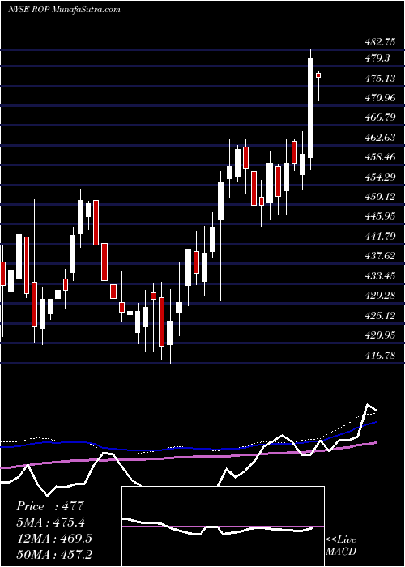Click the 458.46 price label
This screenshot has width=405, height=567.
pos(380,157)
